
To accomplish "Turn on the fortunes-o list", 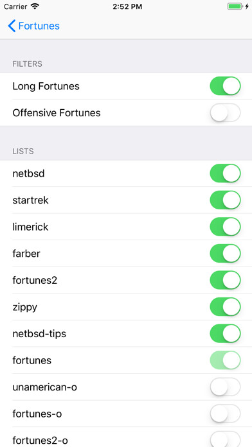I will click(x=225, y=414).
